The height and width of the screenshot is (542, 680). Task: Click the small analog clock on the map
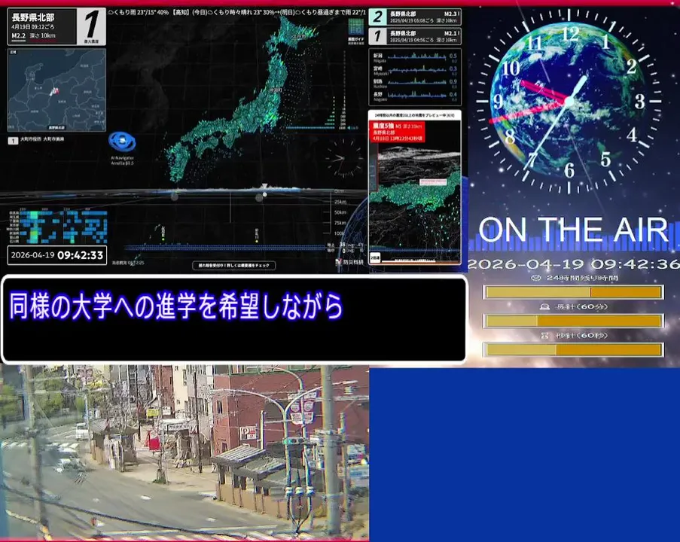[x=344, y=159]
